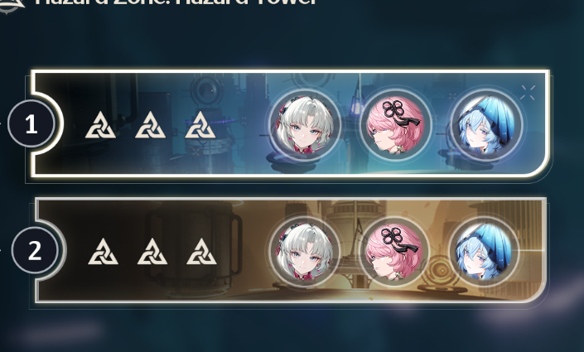The height and width of the screenshot is (352, 584).
Task: Open blue-hooded character portrait in floor 2
Action: [484, 251]
